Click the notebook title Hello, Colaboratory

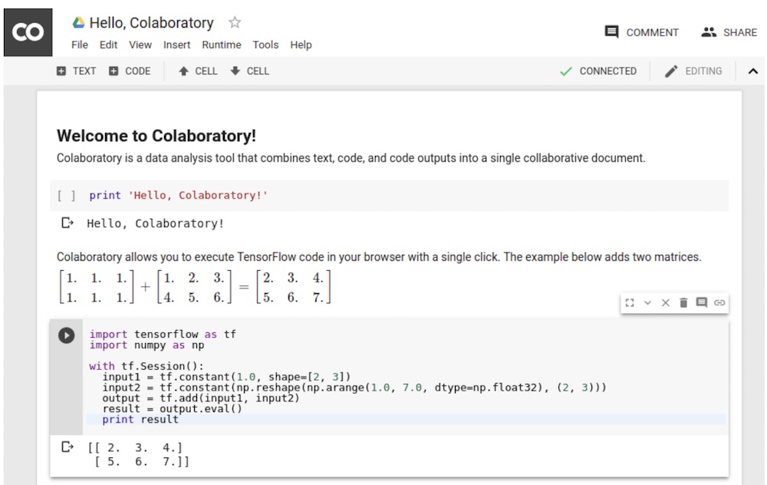point(152,23)
